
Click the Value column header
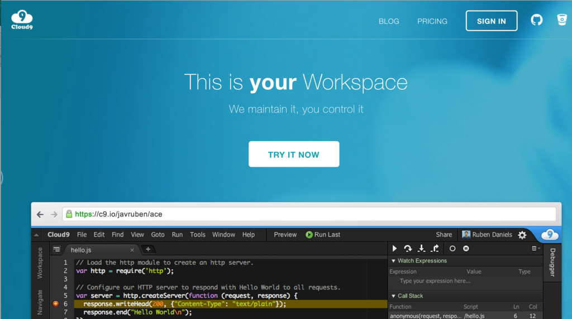[x=474, y=272]
